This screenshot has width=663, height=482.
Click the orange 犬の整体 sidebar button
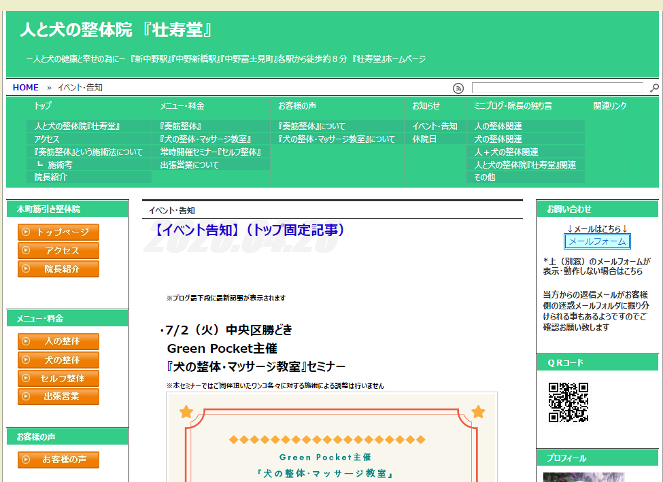58,360
